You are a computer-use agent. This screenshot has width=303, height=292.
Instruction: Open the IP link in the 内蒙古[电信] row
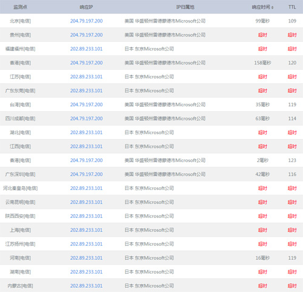pyautogui.click(x=87, y=286)
